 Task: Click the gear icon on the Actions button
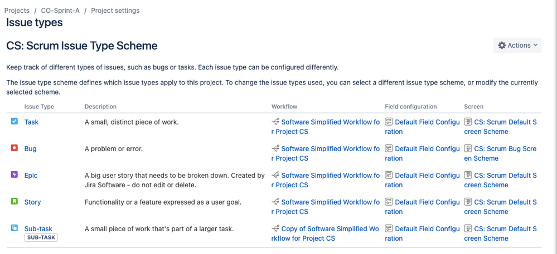pyautogui.click(x=502, y=46)
